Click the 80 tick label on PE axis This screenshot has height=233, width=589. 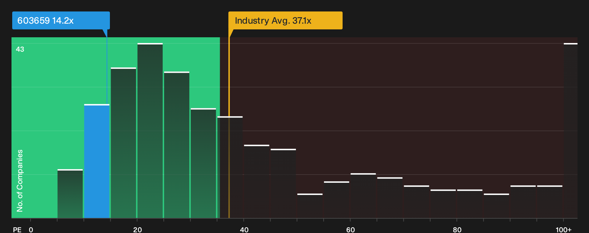tap(457, 229)
